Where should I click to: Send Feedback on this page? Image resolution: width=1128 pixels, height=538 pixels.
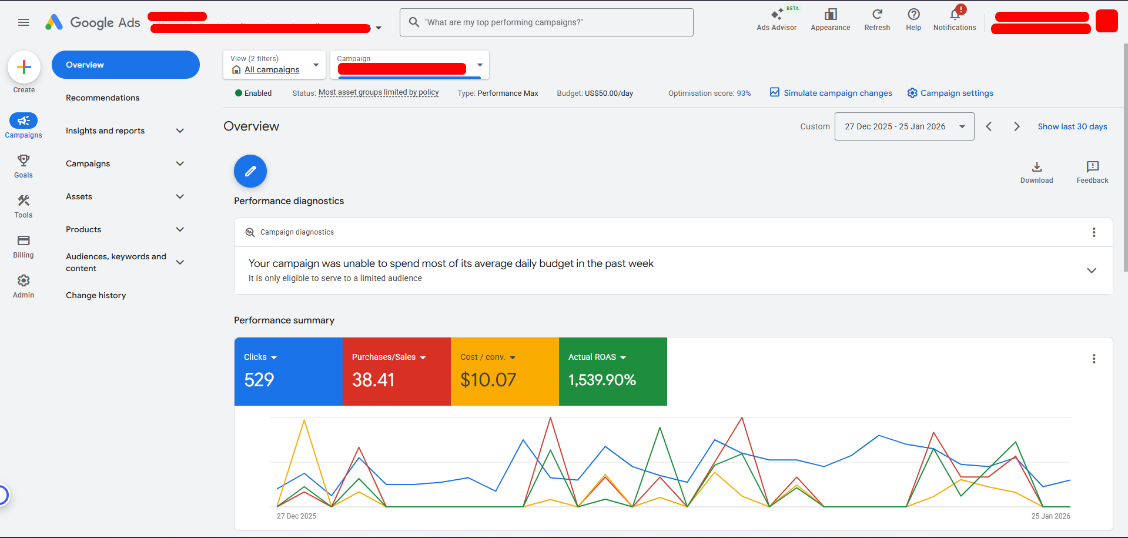(x=1092, y=172)
